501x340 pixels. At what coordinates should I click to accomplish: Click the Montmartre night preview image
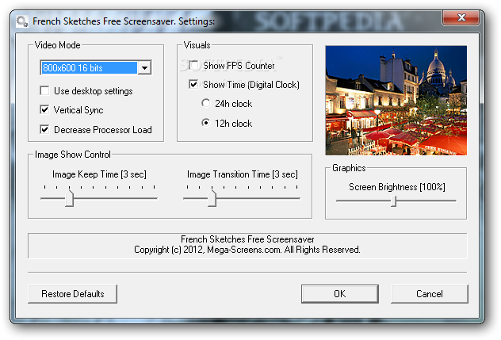[x=396, y=101]
